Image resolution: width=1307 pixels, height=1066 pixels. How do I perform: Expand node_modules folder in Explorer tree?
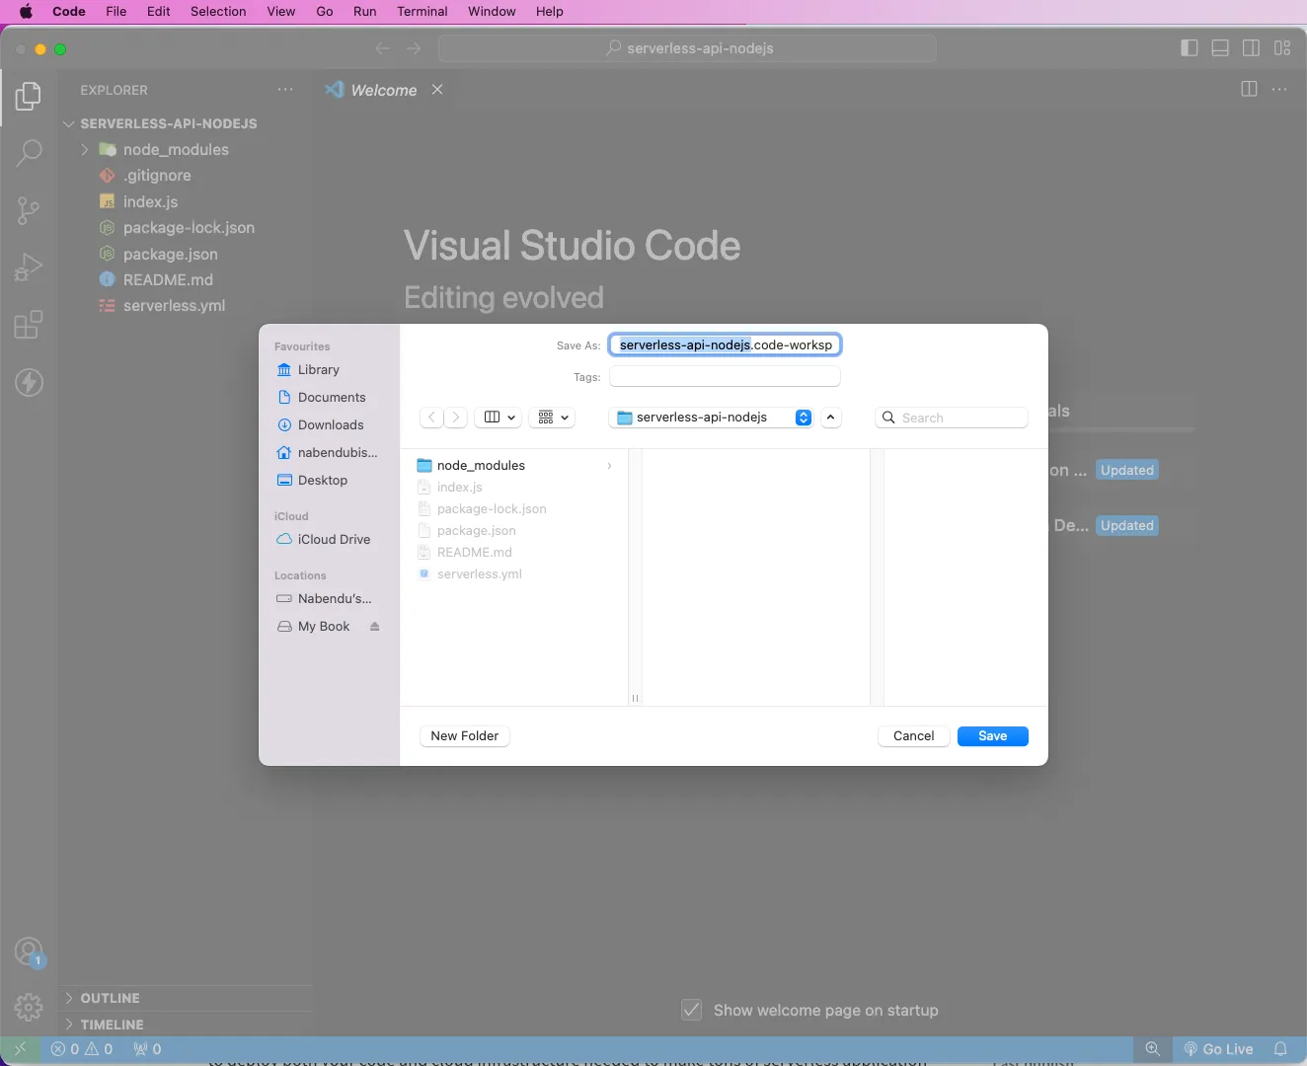point(84,149)
